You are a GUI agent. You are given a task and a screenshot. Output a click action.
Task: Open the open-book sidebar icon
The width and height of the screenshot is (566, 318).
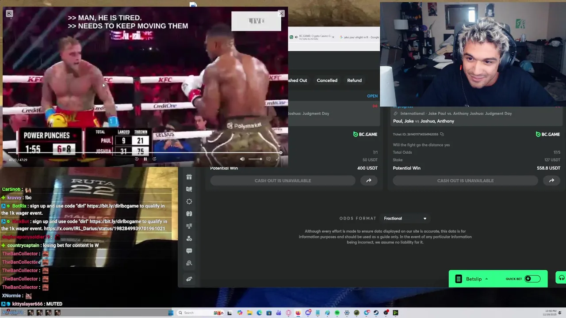coord(189,189)
